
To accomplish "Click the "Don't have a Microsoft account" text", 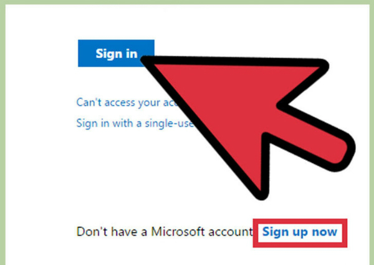I will click(x=165, y=231).
